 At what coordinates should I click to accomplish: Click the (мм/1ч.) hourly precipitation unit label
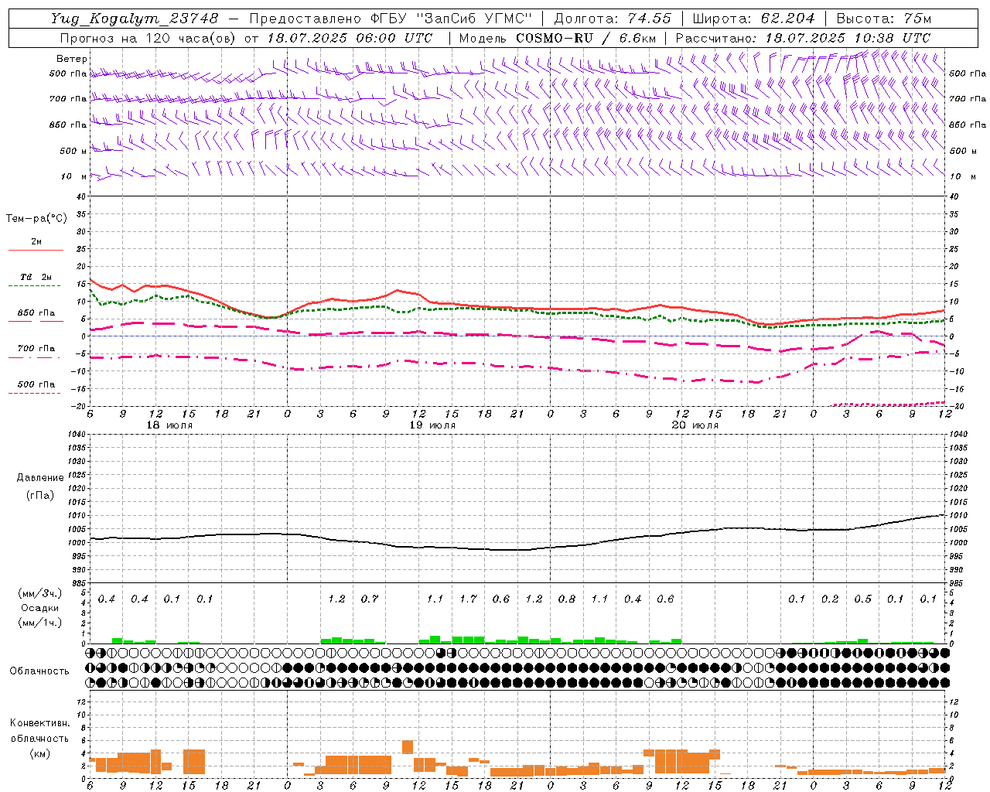(x=39, y=623)
